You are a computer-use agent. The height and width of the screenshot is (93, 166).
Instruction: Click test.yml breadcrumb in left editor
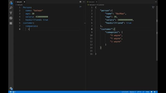point(20,5)
